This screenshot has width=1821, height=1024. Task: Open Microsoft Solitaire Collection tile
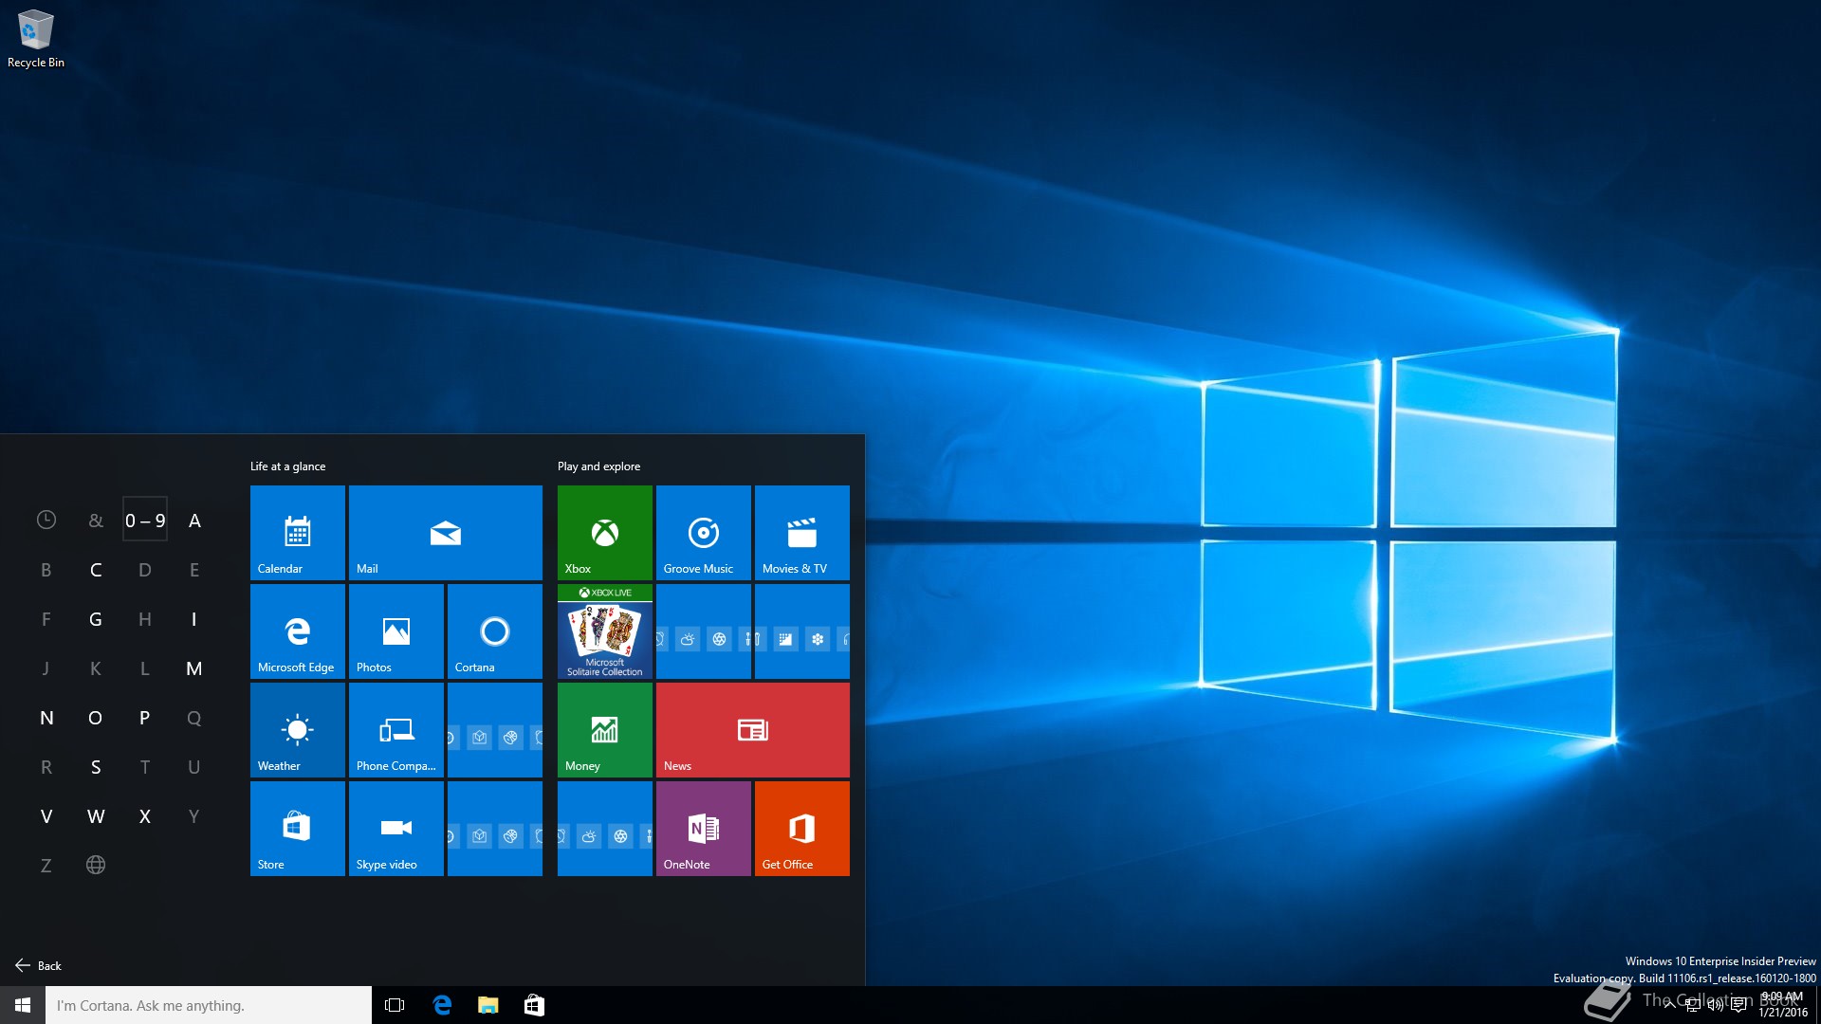tap(604, 631)
